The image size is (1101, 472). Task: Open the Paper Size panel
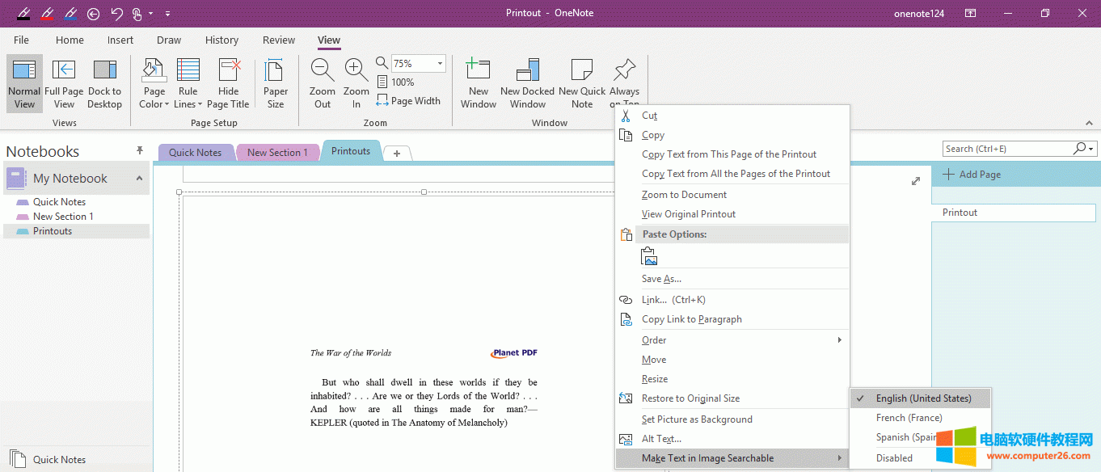275,82
